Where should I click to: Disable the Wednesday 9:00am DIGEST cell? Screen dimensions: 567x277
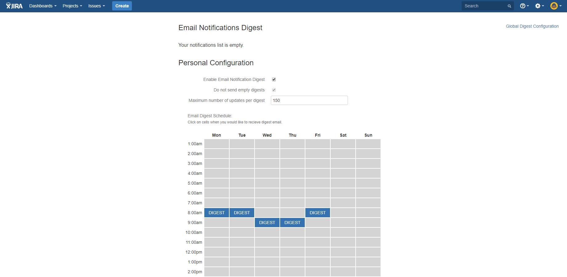[267, 223]
